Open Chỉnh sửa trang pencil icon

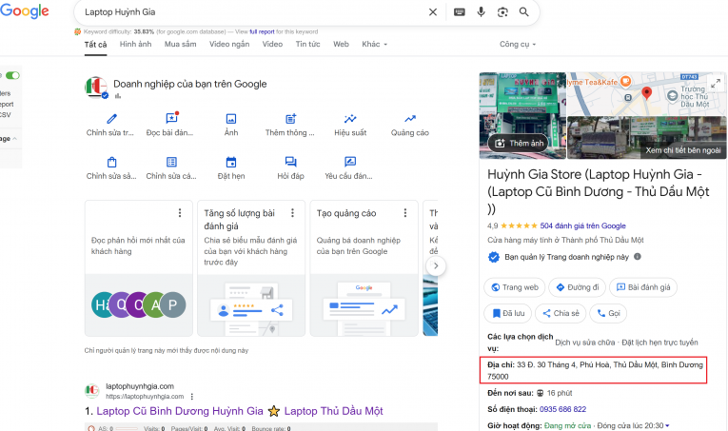(111, 119)
